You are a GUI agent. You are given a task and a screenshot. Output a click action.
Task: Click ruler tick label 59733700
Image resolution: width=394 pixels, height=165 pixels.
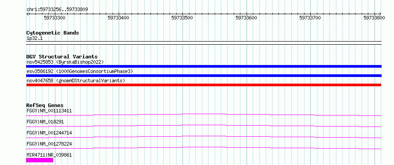coord(310,18)
